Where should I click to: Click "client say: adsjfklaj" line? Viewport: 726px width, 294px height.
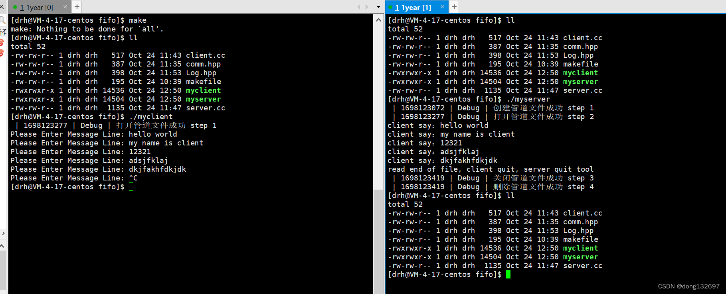[x=434, y=152]
